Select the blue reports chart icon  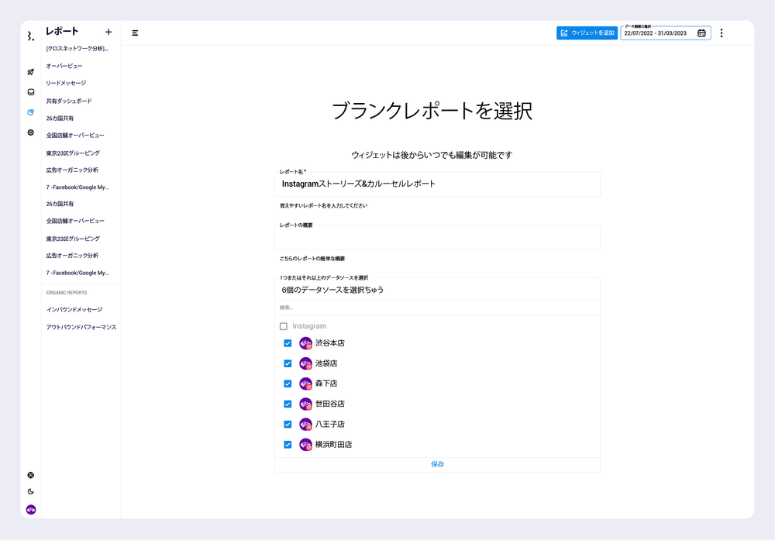point(31,112)
